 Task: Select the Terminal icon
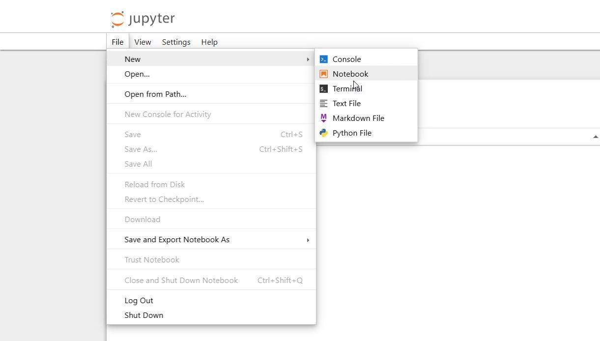[x=323, y=88]
